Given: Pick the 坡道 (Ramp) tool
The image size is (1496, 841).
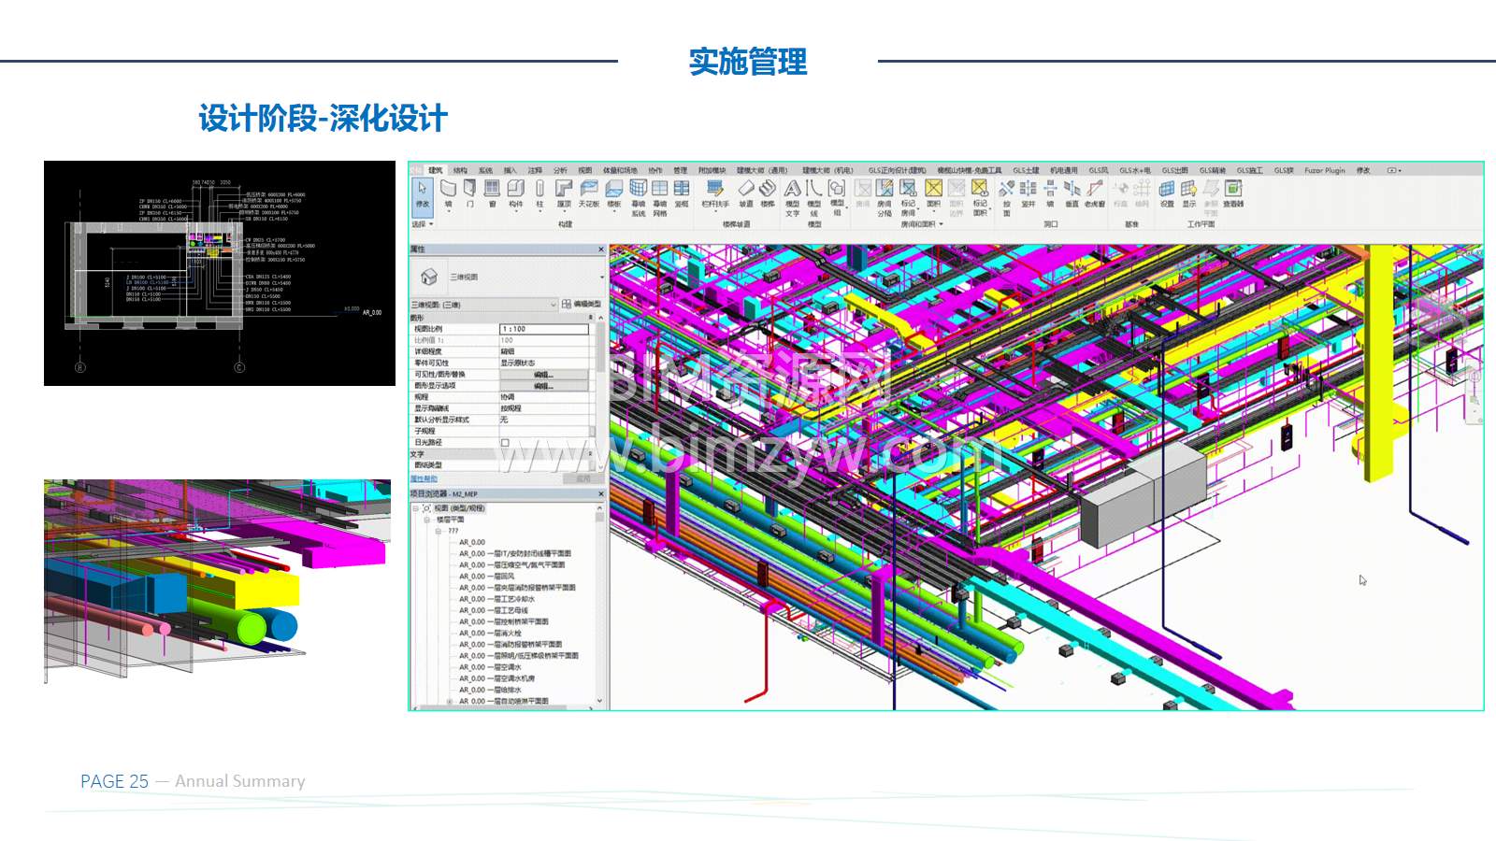Looking at the screenshot, I should click(745, 193).
